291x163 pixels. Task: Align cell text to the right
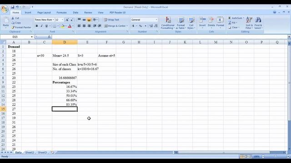[89, 26]
